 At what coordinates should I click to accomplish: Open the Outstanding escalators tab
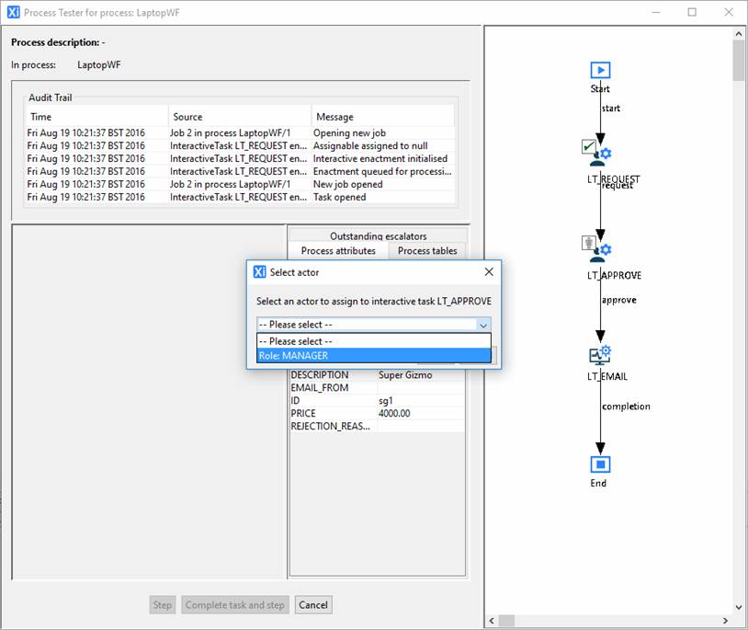click(378, 235)
